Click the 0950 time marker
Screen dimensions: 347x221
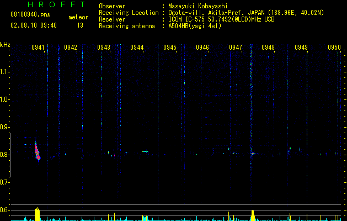pyautogui.click(x=334, y=48)
